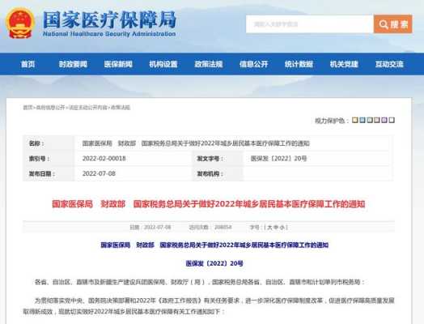
Task: Open the 医保新闻 navigation tab
Action: point(118,64)
